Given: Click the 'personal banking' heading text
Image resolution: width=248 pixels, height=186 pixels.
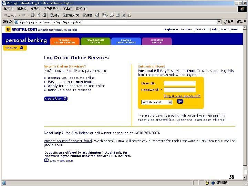Looking at the screenshot, I should [26, 40].
